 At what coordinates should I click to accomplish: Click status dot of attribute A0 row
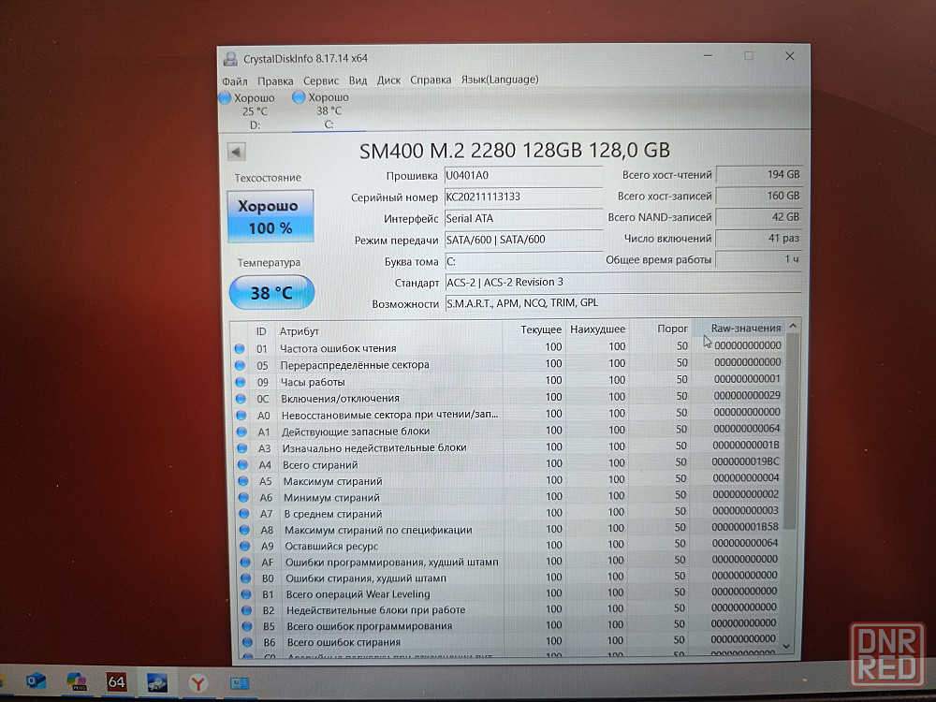coord(241,415)
